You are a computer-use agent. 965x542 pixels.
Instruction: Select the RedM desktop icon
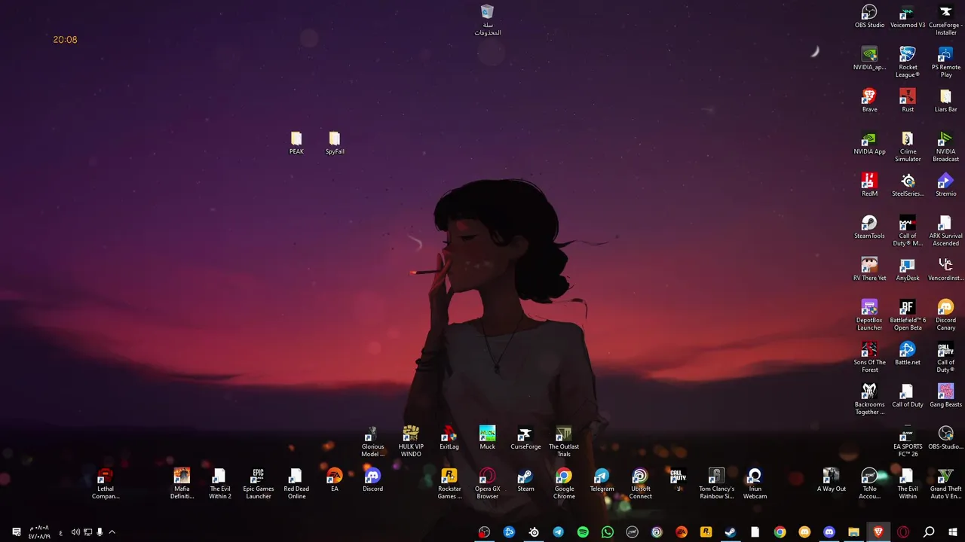pos(869,185)
